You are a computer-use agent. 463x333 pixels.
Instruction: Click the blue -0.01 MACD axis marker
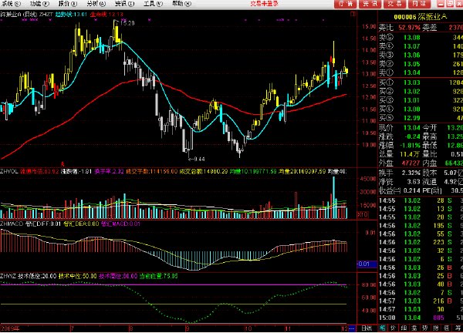(367, 264)
